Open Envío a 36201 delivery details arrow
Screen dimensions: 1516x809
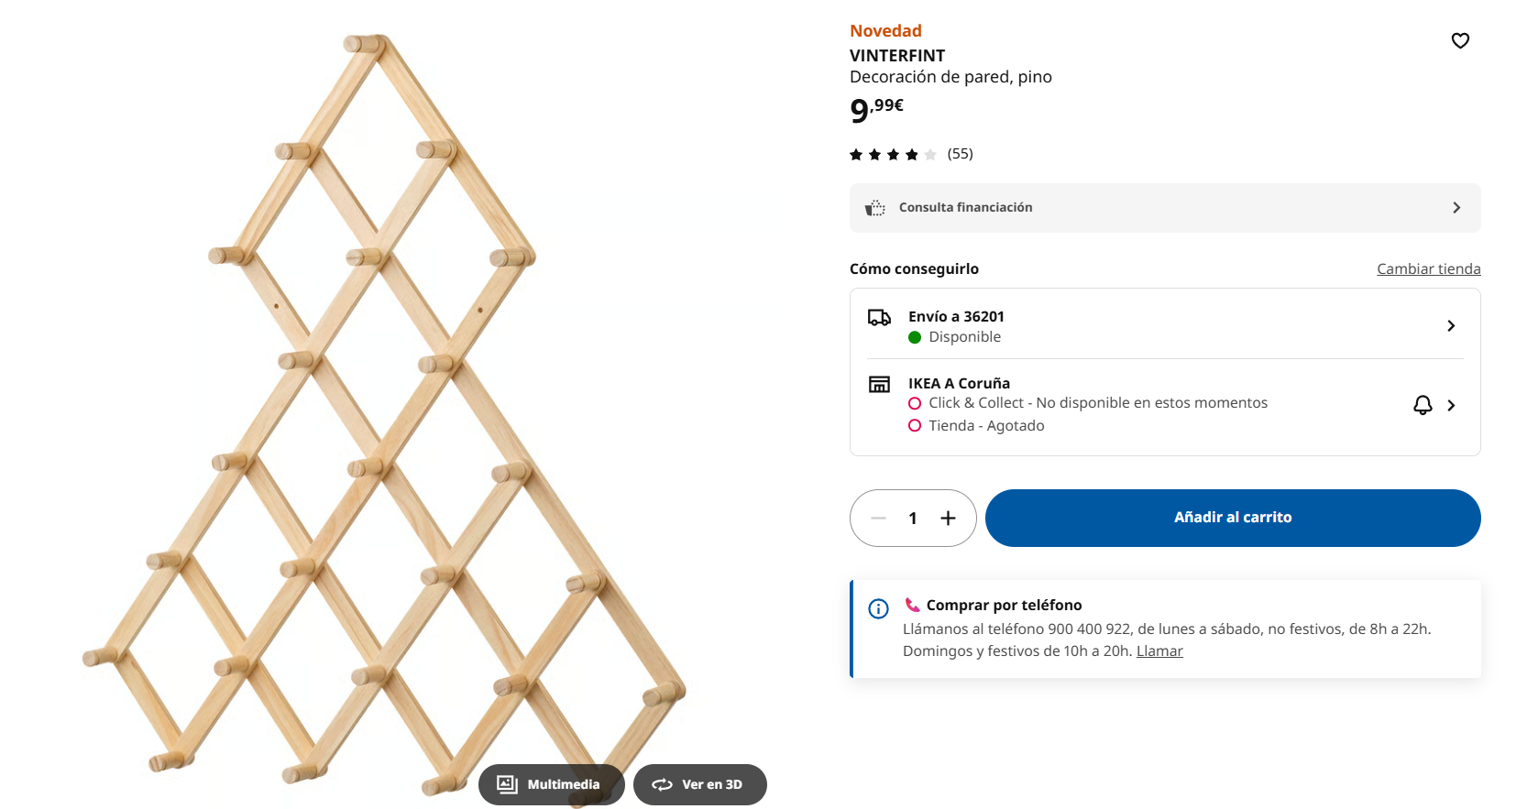click(1451, 326)
